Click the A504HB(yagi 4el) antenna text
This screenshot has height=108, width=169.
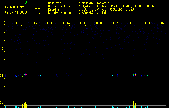tap(95, 13)
